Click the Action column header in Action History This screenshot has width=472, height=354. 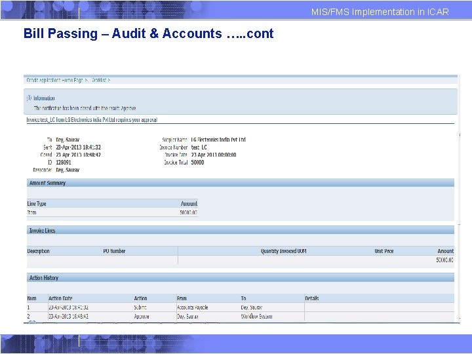pyautogui.click(x=140, y=298)
